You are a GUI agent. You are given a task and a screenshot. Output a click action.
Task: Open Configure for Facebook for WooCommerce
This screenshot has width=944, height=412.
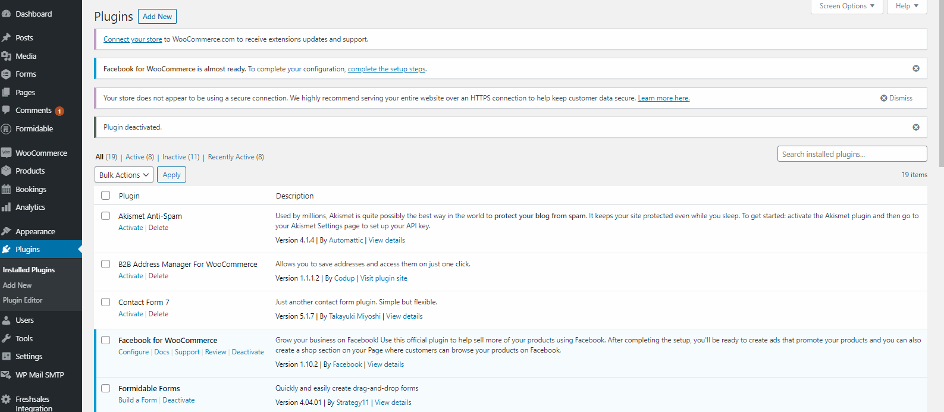pos(134,352)
